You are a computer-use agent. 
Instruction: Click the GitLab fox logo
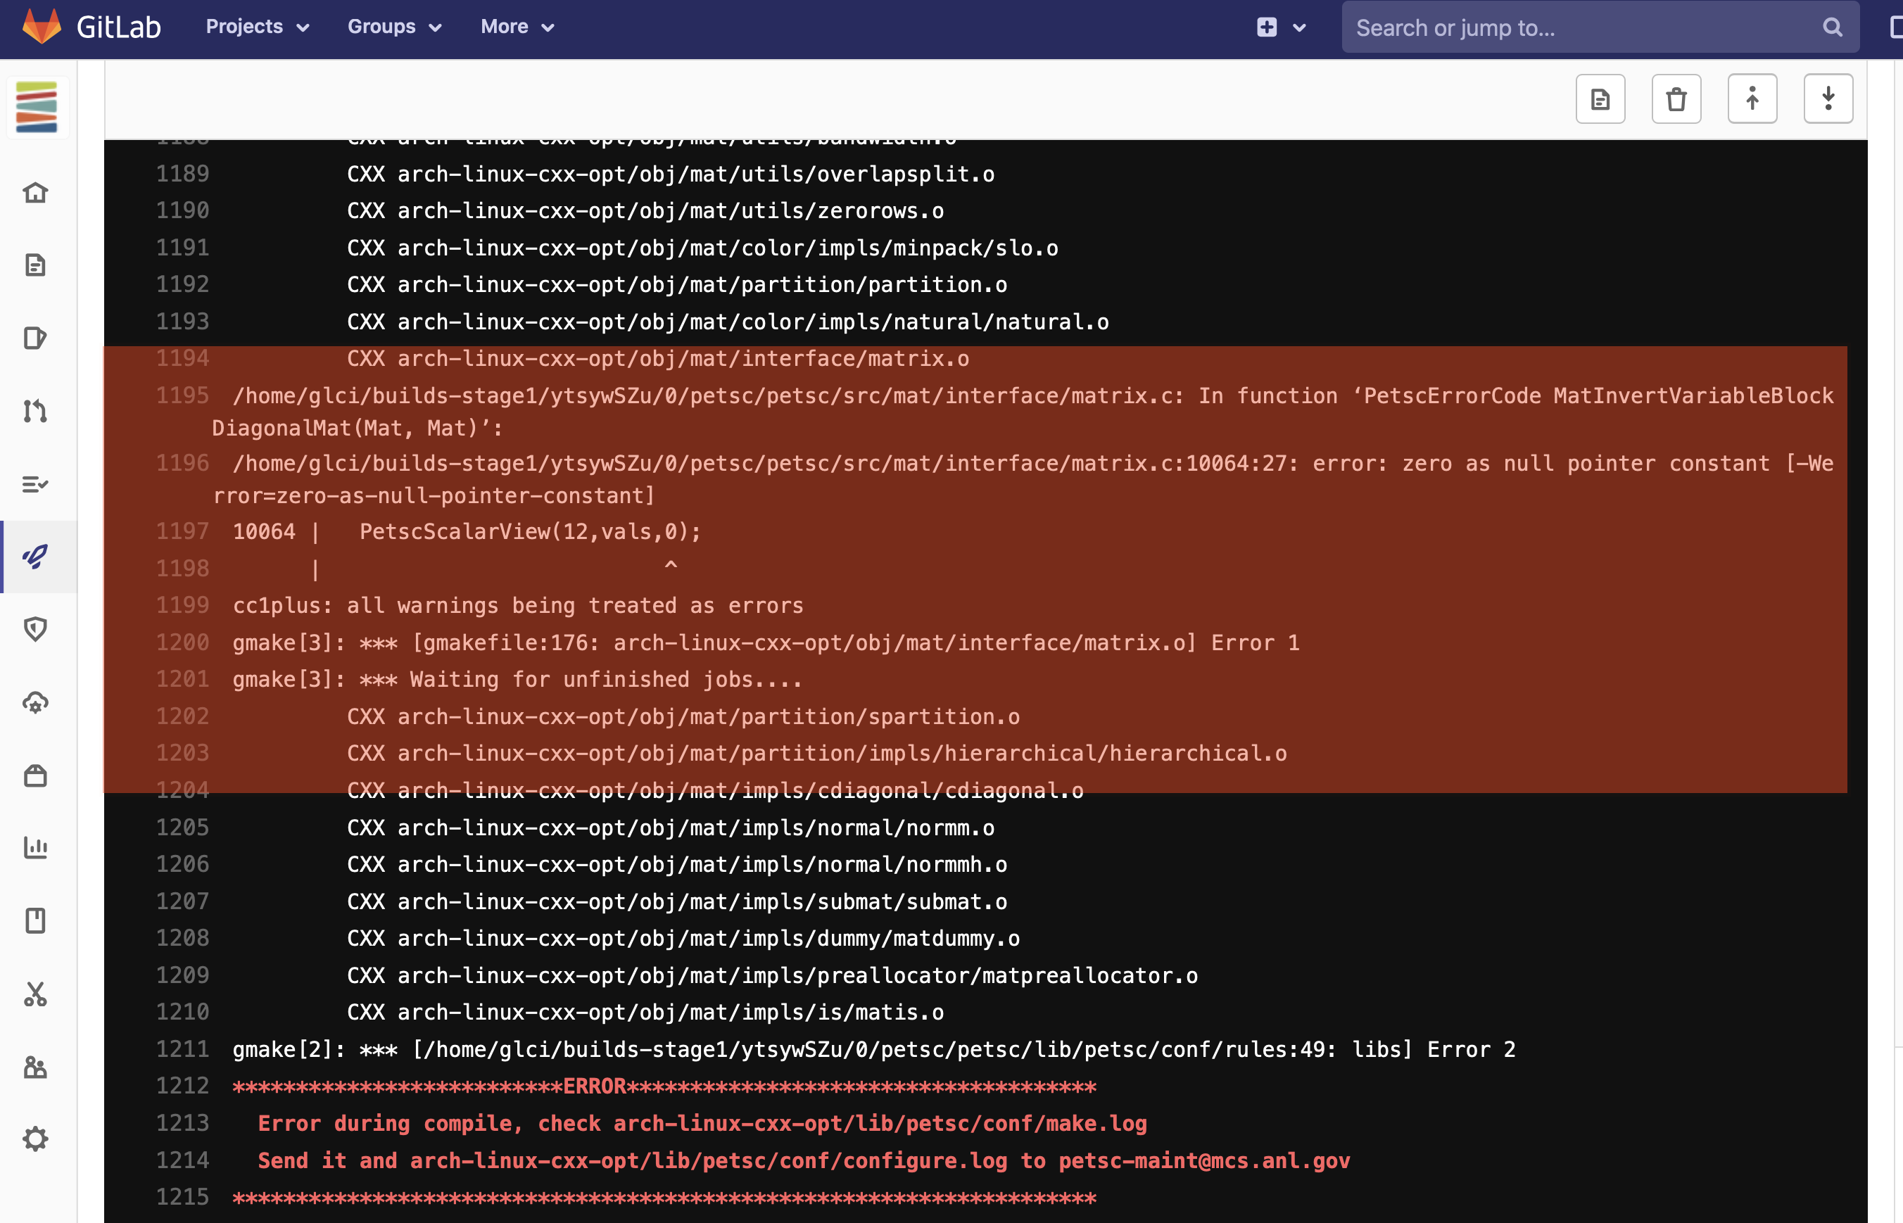[42, 26]
